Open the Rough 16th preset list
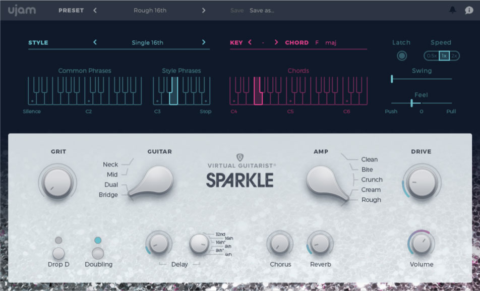The height and width of the screenshot is (291, 480). (150, 11)
